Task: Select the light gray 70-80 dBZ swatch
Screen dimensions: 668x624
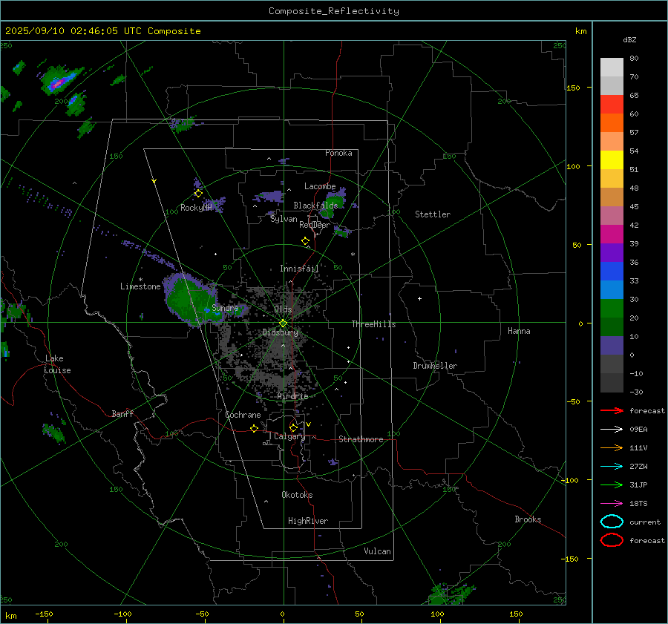Action: (x=612, y=68)
